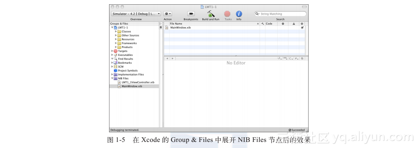Open the C class popup in editor bar
Viewport: 418px width, 148px height.
(291, 58)
